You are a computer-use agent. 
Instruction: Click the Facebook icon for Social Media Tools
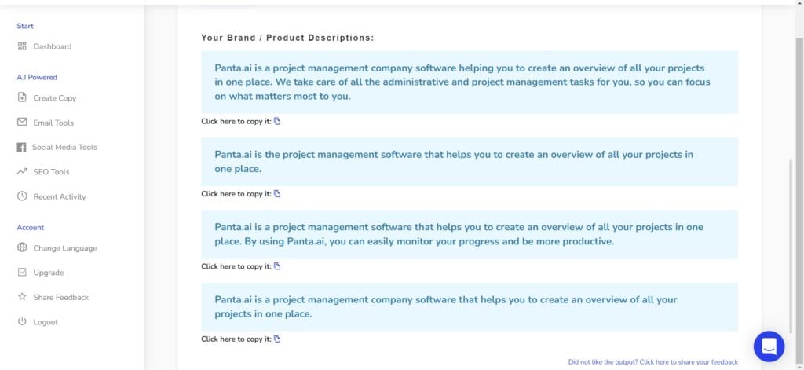(21, 147)
